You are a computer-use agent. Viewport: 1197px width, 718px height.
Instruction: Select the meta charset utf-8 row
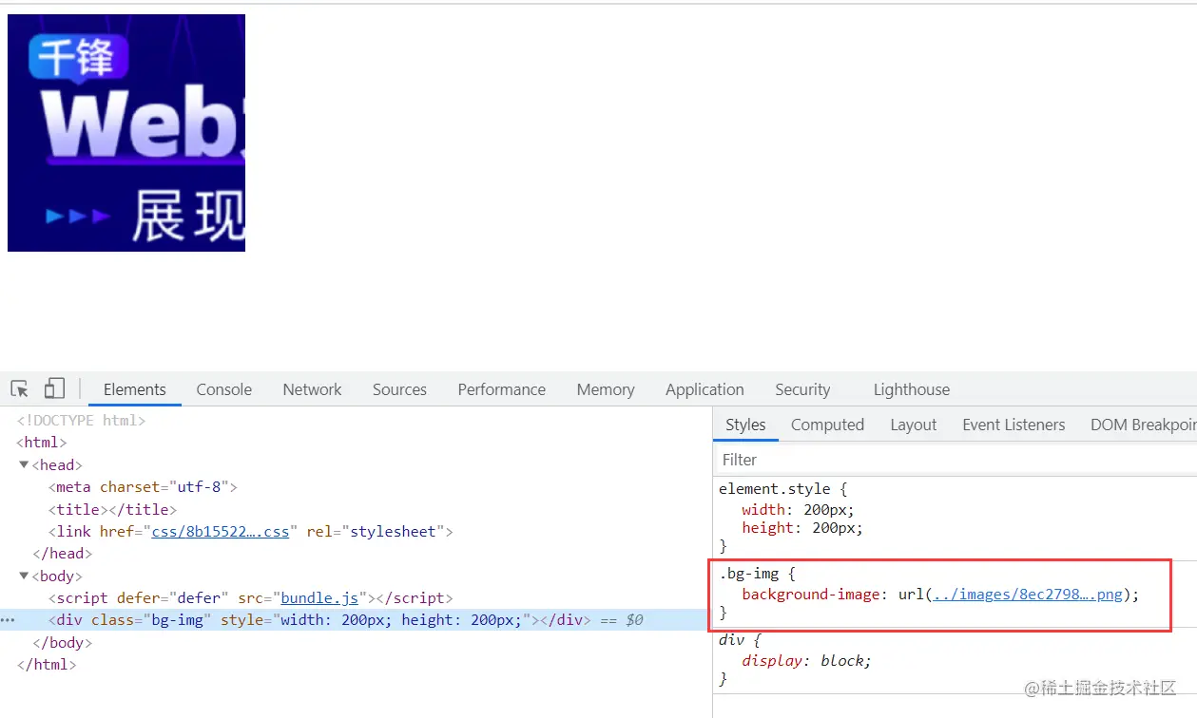click(143, 487)
